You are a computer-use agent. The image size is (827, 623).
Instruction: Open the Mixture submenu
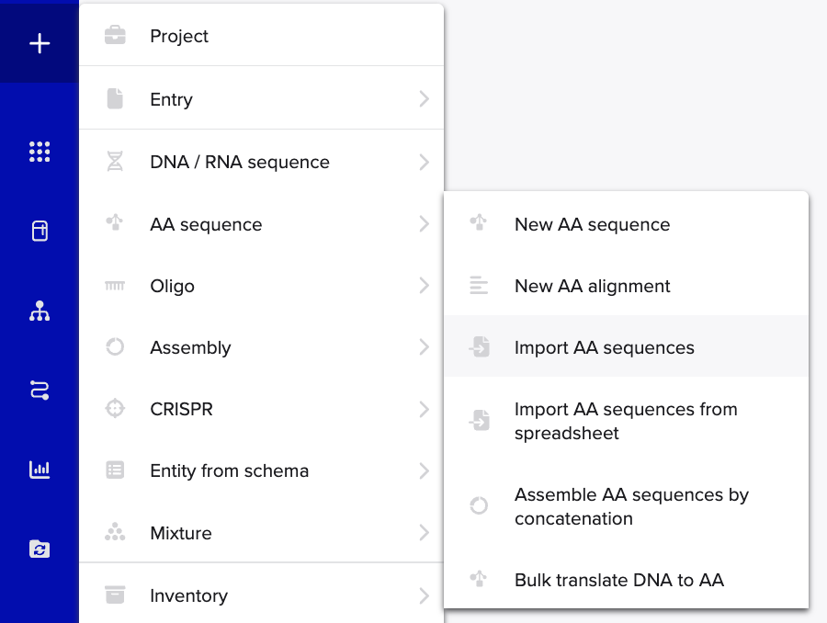click(x=424, y=533)
